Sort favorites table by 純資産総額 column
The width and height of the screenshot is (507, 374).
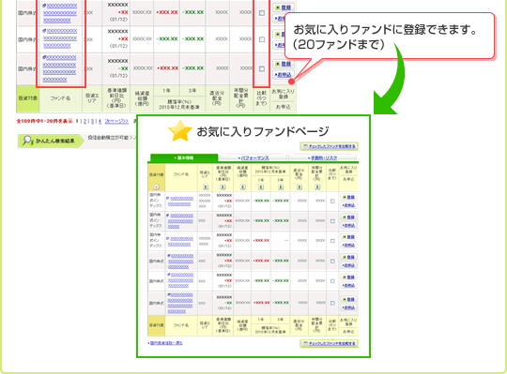(243, 187)
